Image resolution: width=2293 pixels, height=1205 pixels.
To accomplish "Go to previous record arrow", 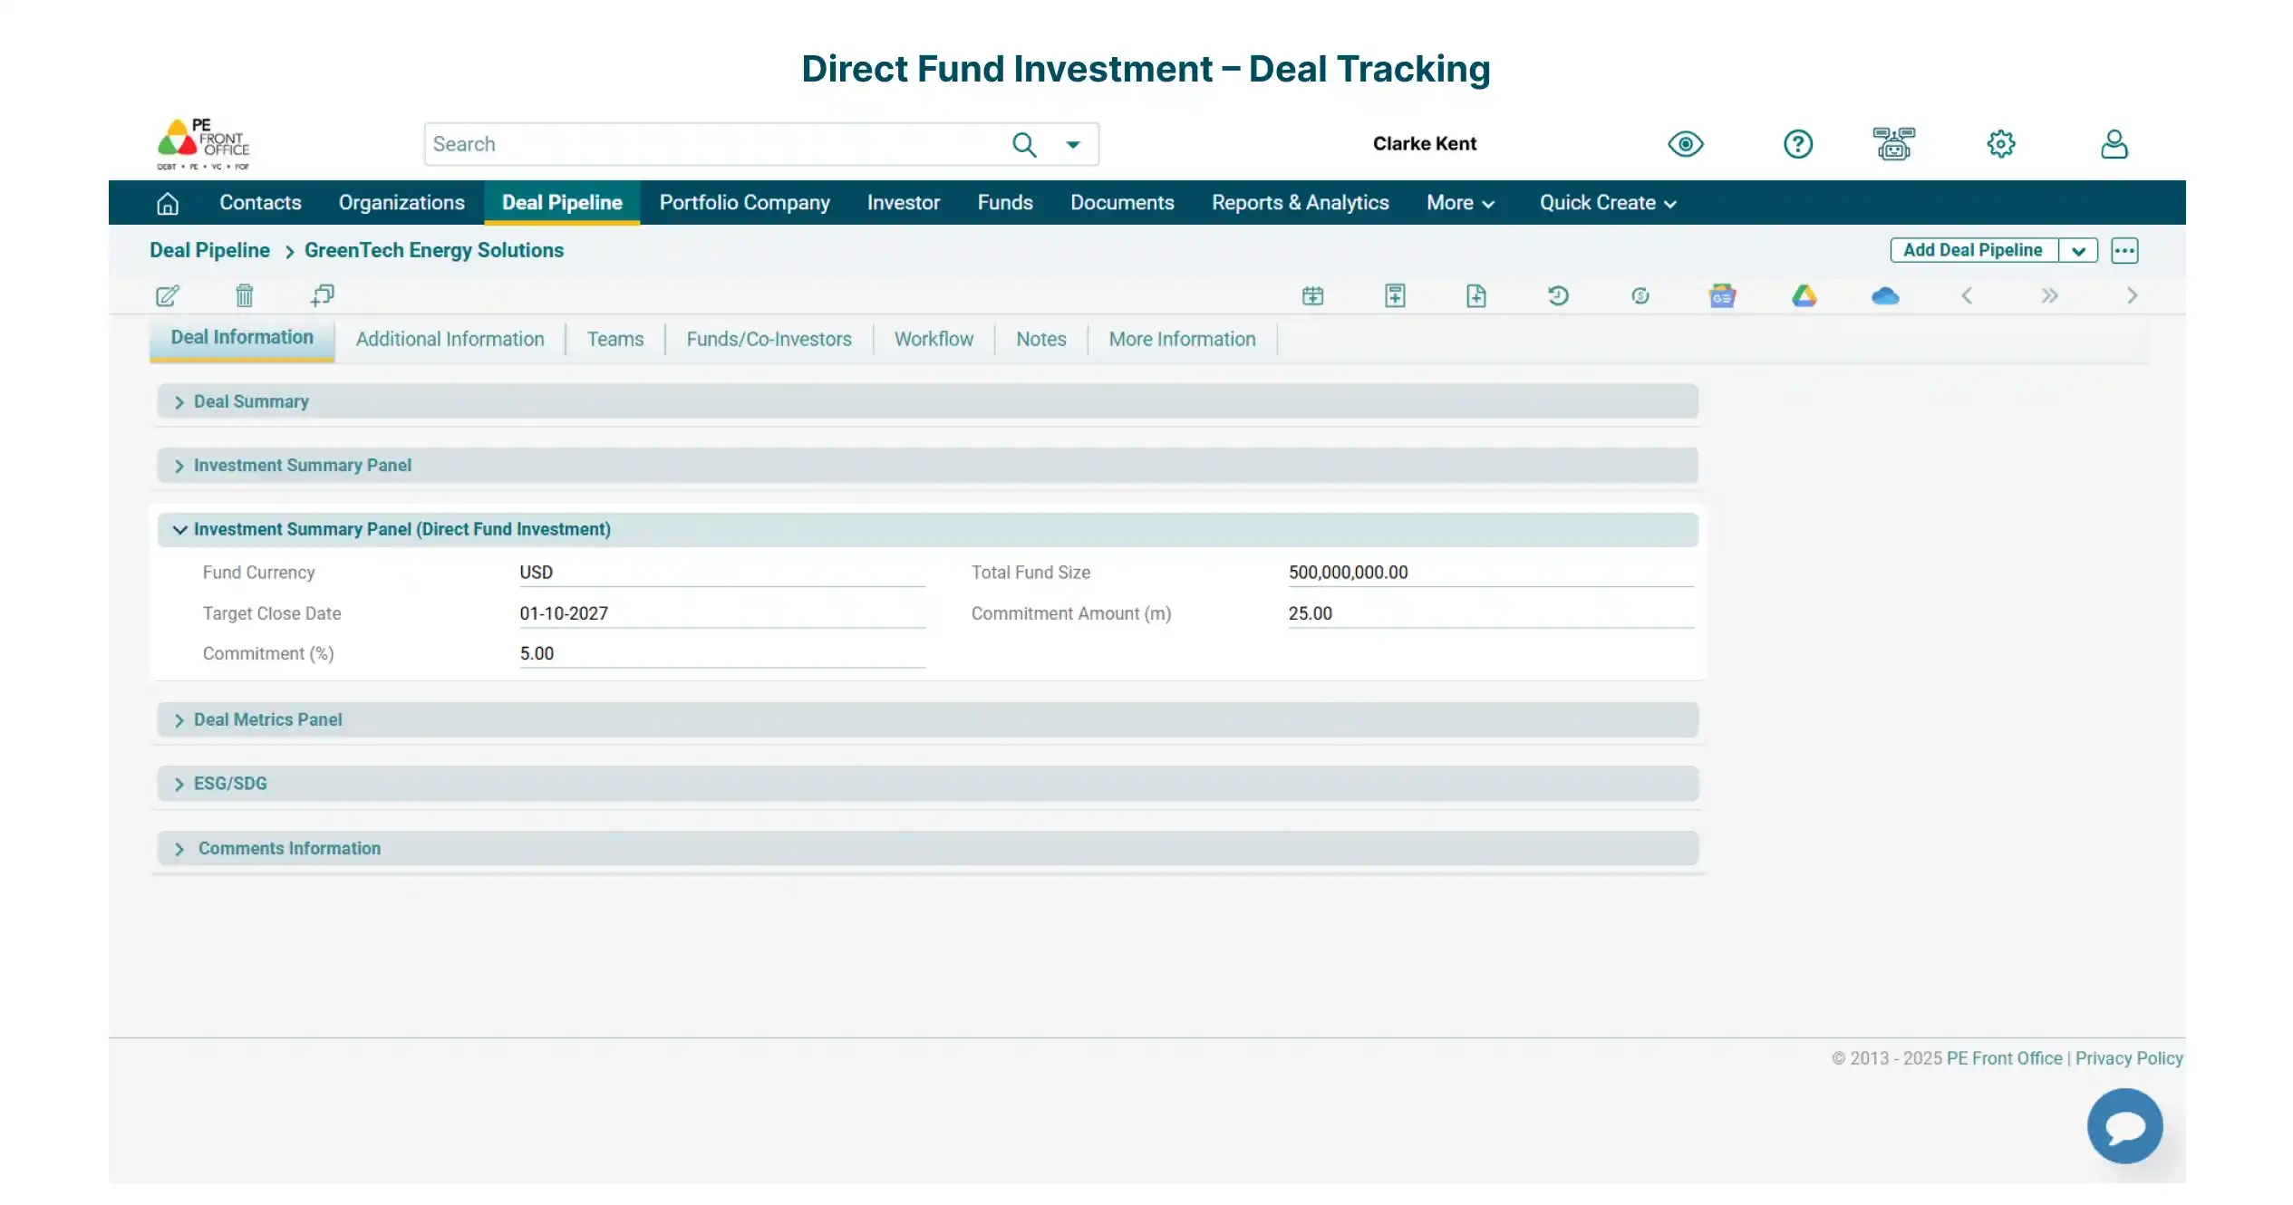I will [1967, 296].
